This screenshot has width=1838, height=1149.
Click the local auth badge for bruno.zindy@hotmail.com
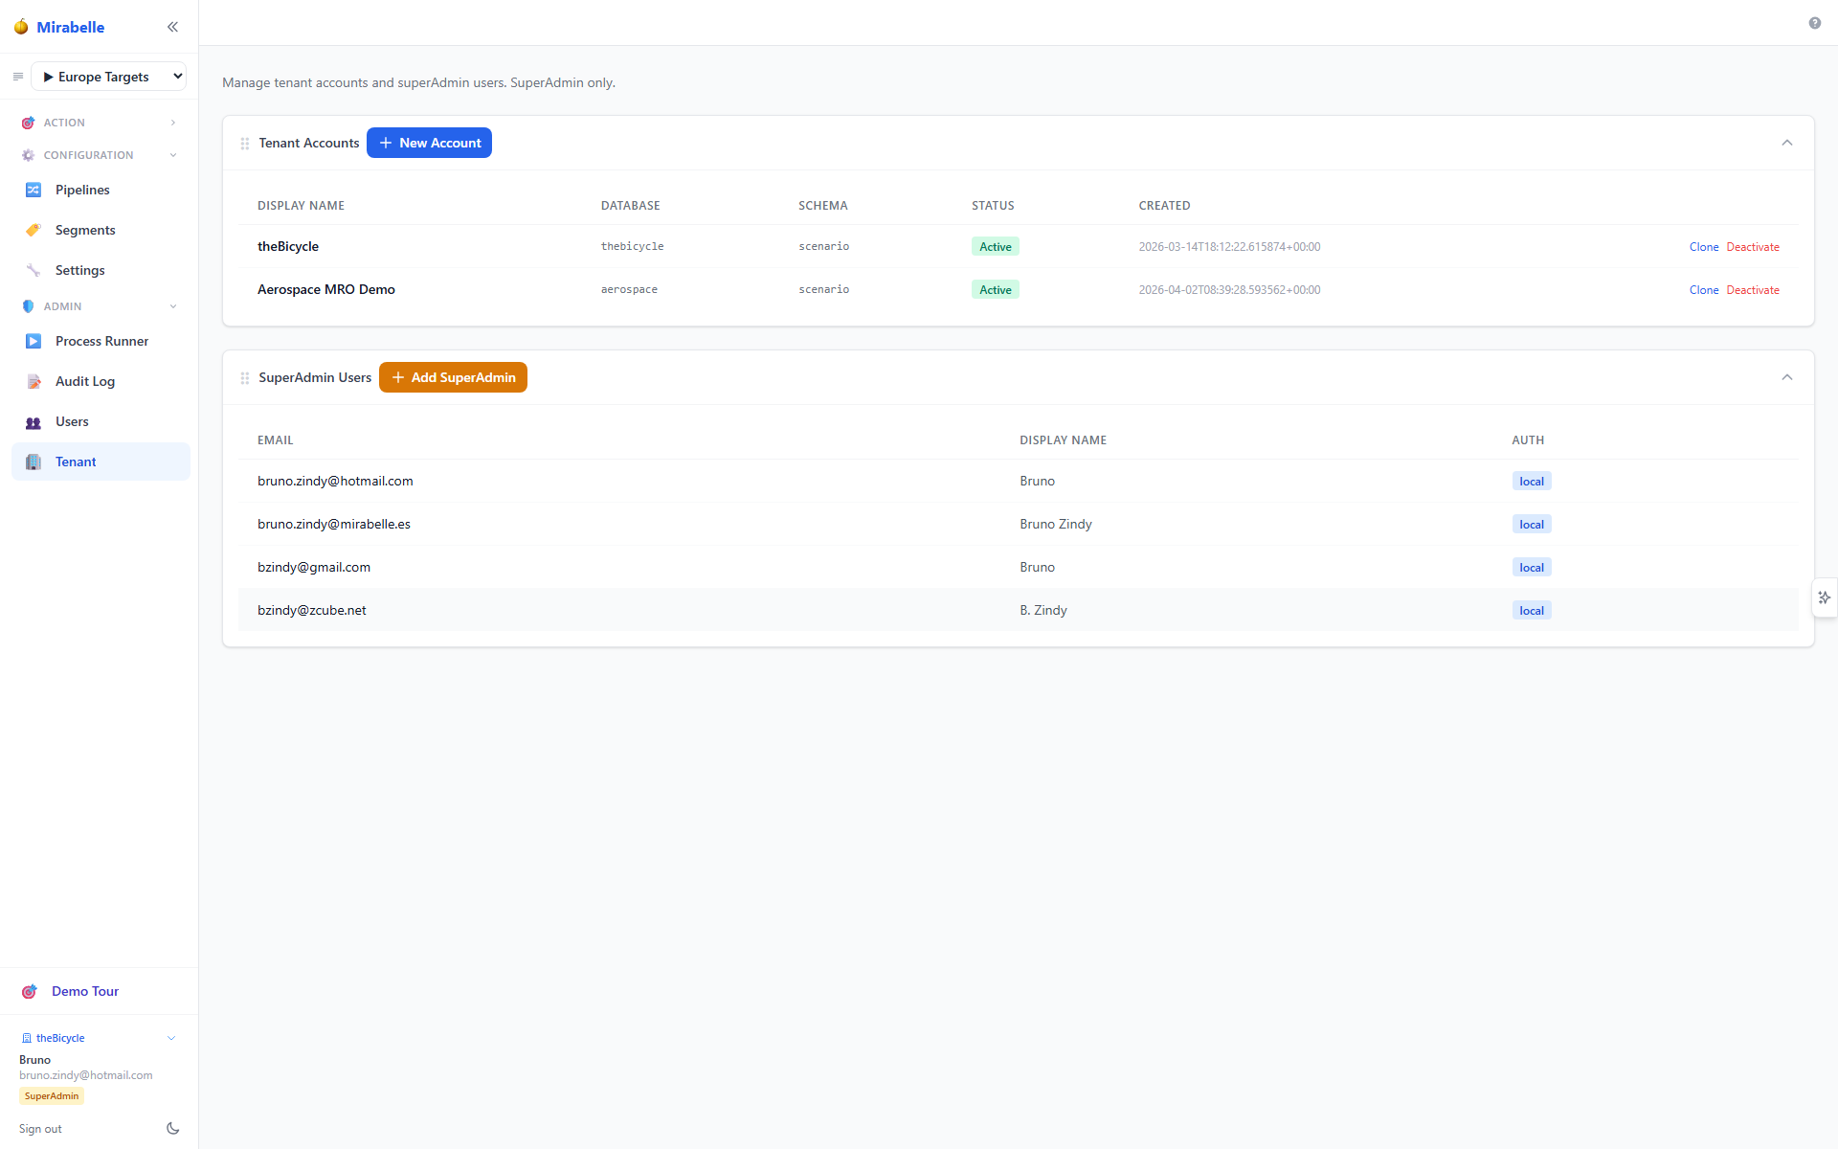(1532, 481)
